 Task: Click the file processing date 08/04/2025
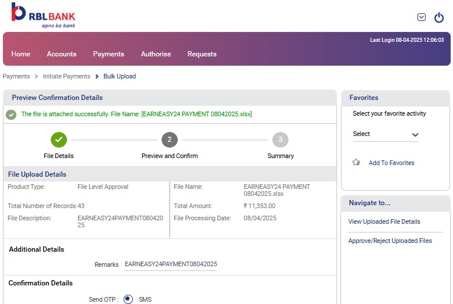pos(260,218)
